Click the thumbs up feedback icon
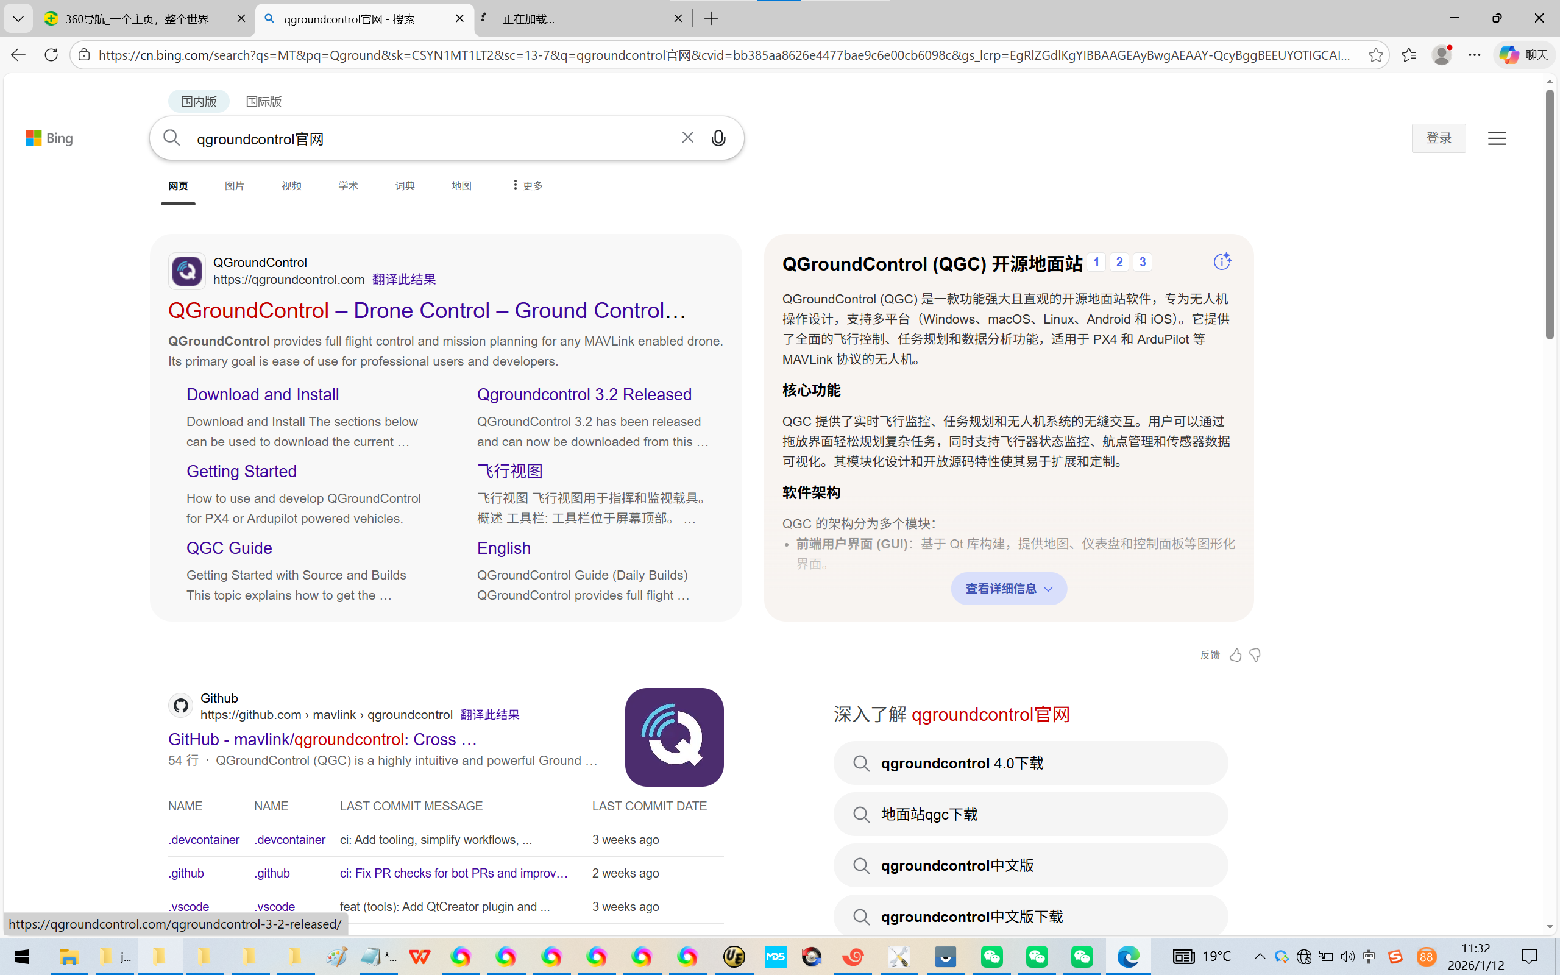 pos(1235,655)
